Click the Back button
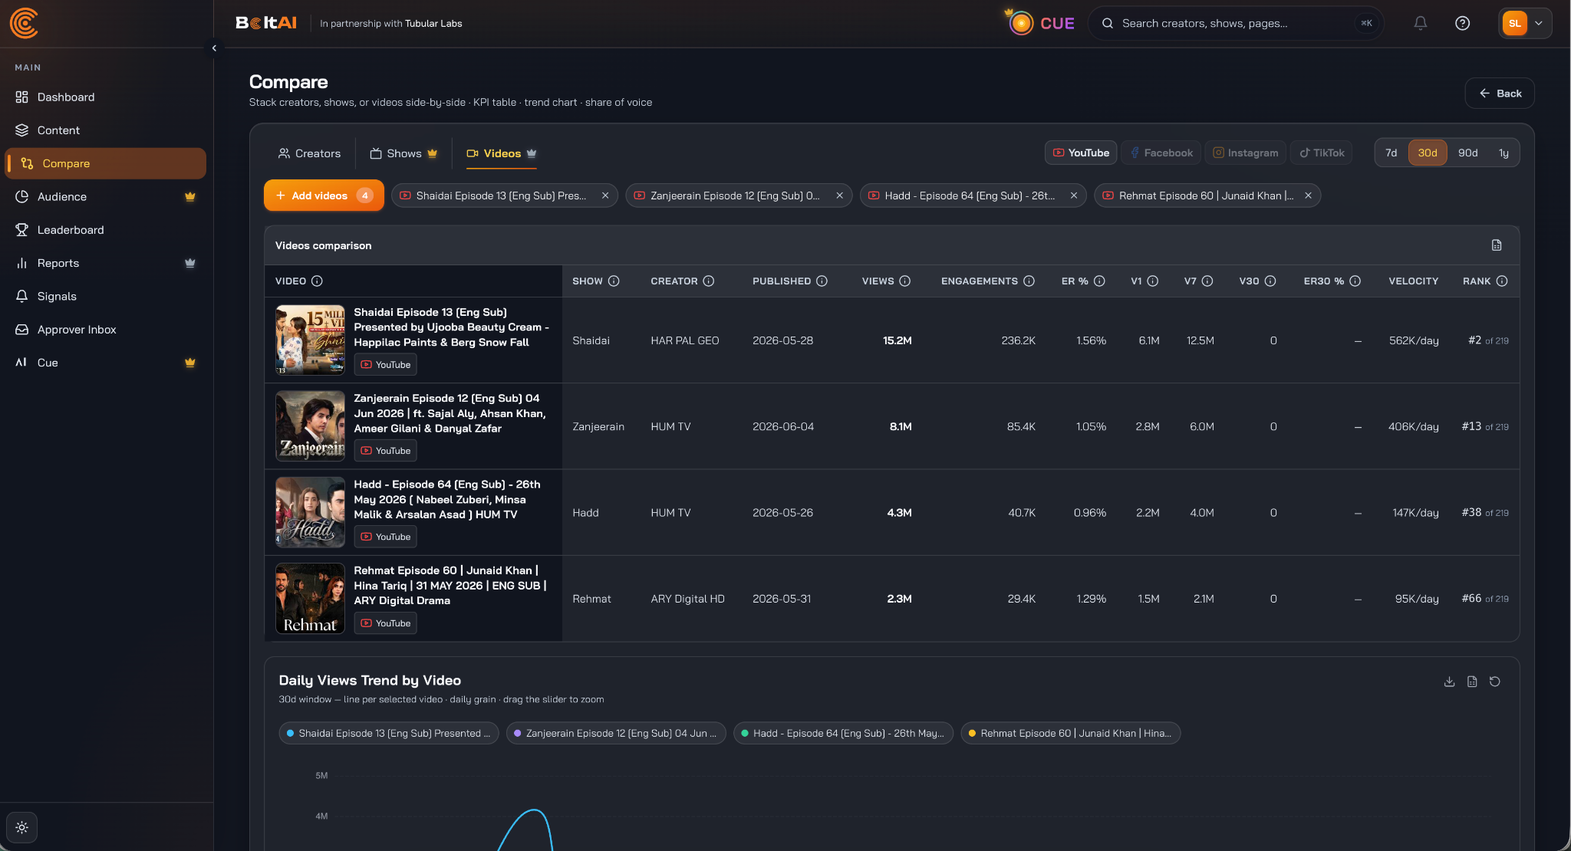This screenshot has height=851, width=1571. 1500,94
